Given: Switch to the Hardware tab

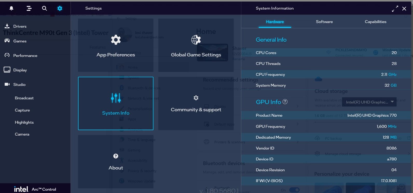Looking at the screenshot, I should [x=275, y=22].
